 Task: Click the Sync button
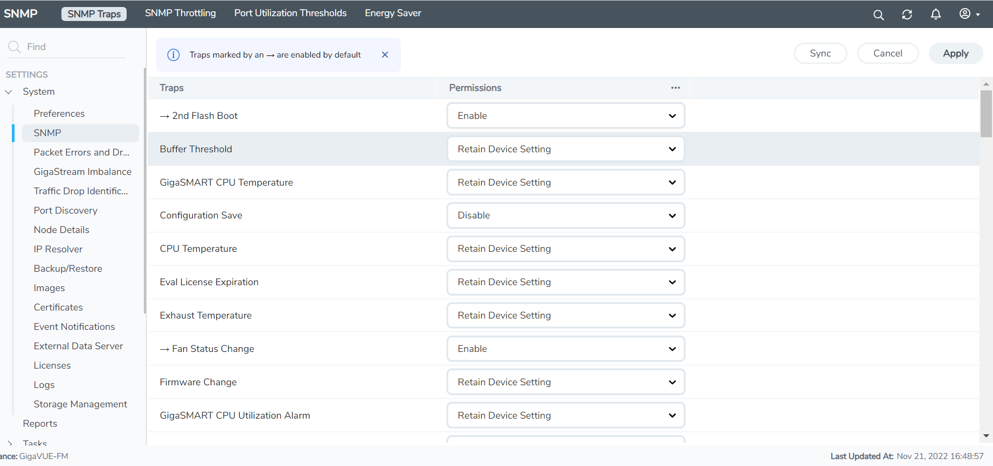(x=820, y=53)
